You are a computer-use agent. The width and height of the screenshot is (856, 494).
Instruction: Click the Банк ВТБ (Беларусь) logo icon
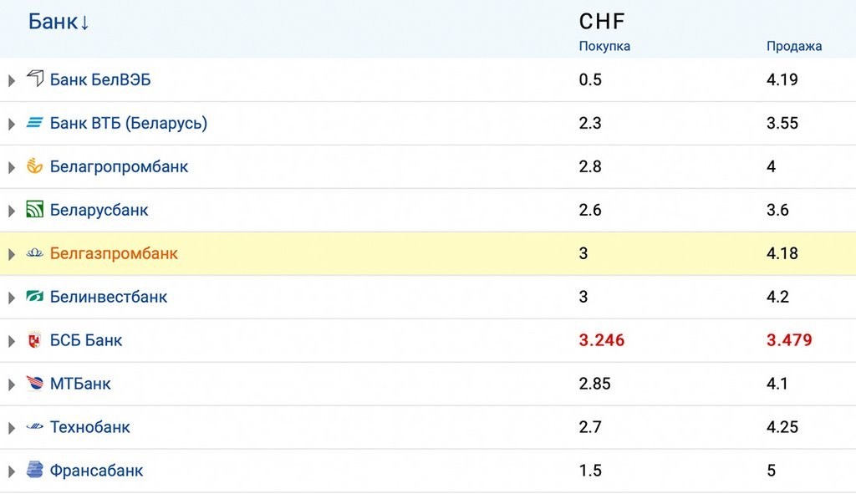(x=34, y=123)
